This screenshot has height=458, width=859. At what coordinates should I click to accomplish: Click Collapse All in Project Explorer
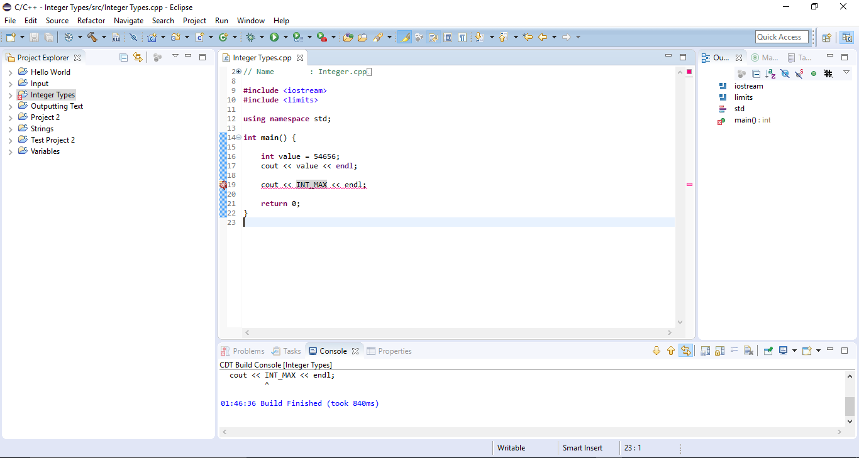click(x=124, y=57)
